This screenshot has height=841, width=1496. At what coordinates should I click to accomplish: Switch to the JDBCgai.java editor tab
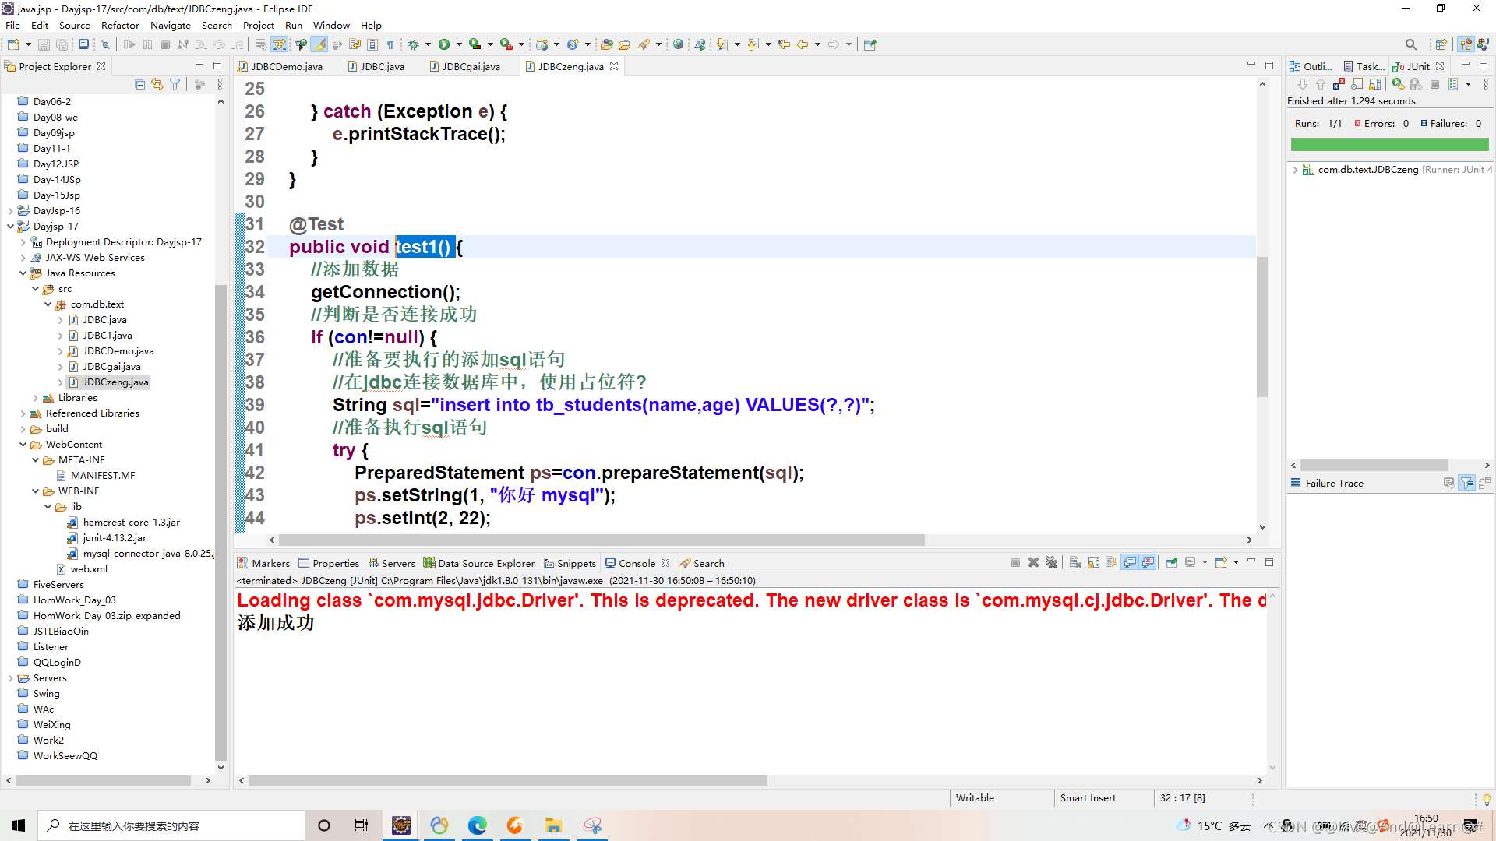pyautogui.click(x=471, y=66)
